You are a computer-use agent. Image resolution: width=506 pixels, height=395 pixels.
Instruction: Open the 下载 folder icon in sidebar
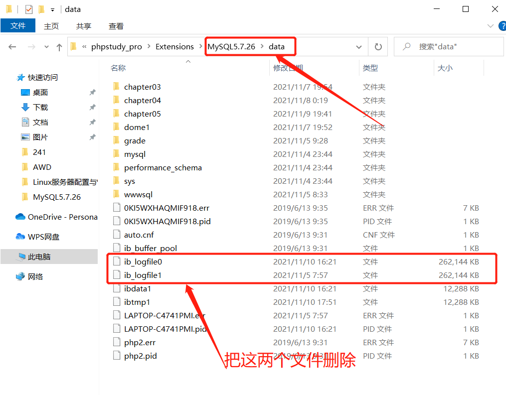point(25,107)
